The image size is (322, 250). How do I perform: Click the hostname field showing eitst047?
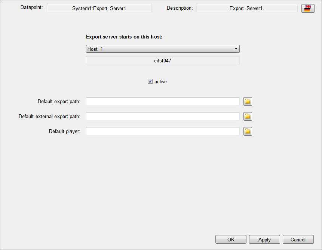tap(163, 60)
